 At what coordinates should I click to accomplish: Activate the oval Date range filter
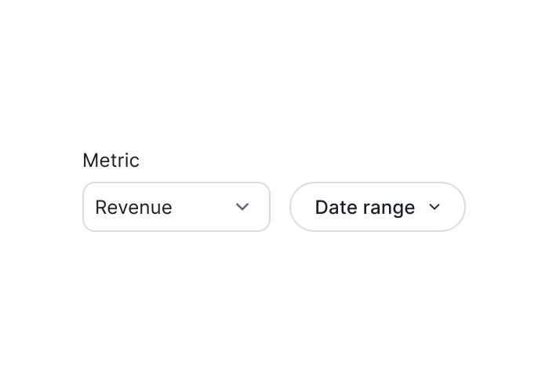click(x=377, y=207)
